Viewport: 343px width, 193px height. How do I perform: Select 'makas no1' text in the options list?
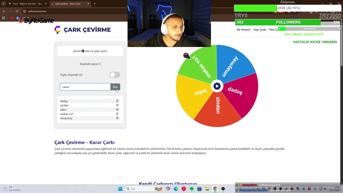pyautogui.click(x=67, y=114)
